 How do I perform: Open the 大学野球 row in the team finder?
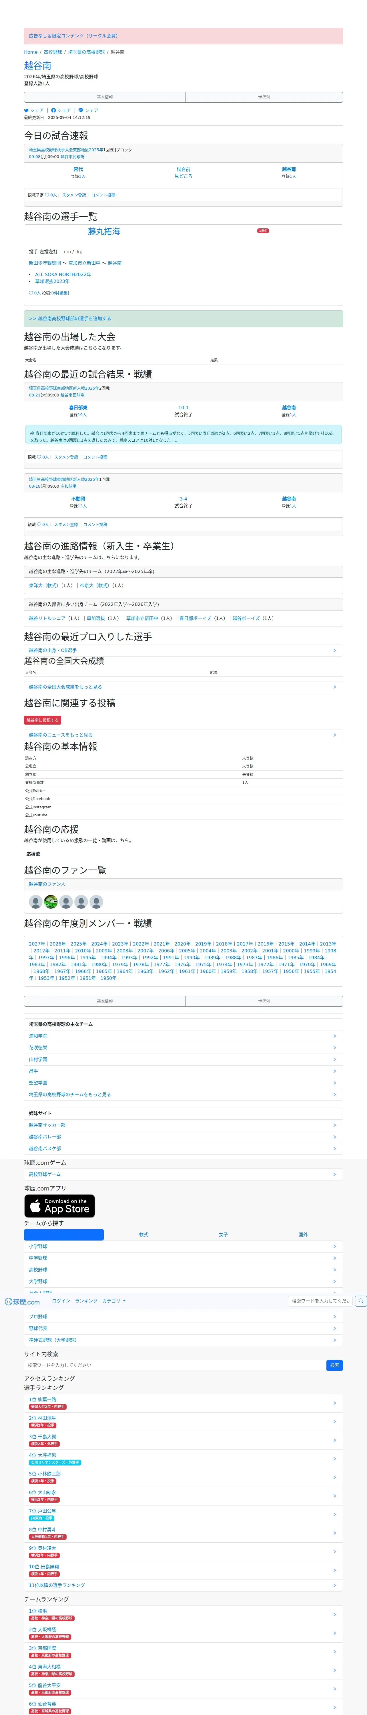(183, 1282)
